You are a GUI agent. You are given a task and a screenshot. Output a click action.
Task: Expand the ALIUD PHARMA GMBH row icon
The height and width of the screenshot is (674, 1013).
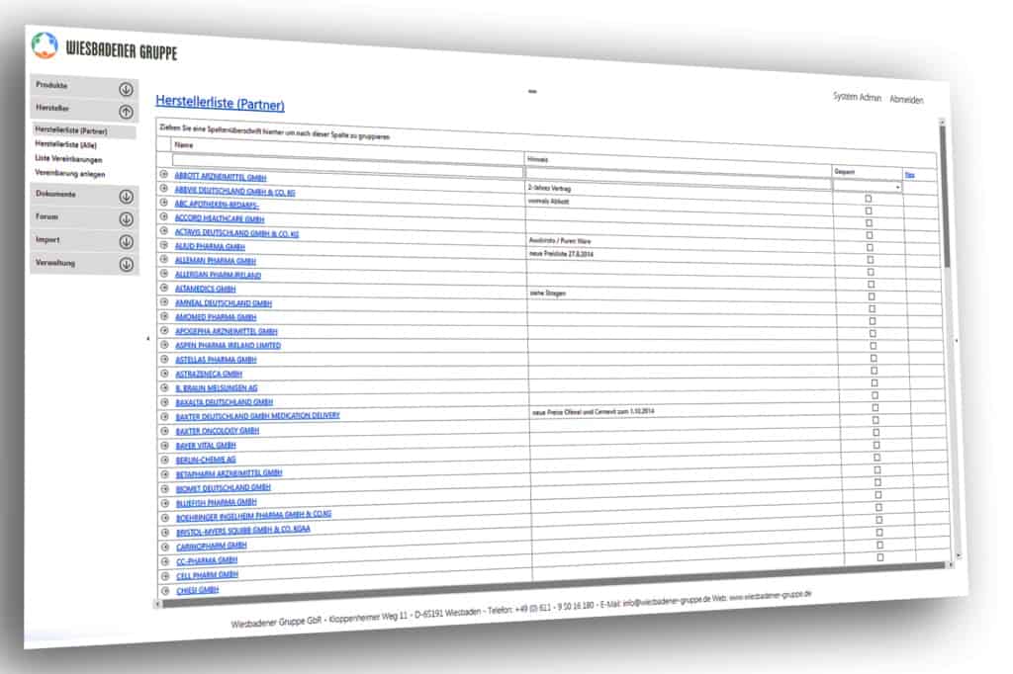click(x=163, y=245)
